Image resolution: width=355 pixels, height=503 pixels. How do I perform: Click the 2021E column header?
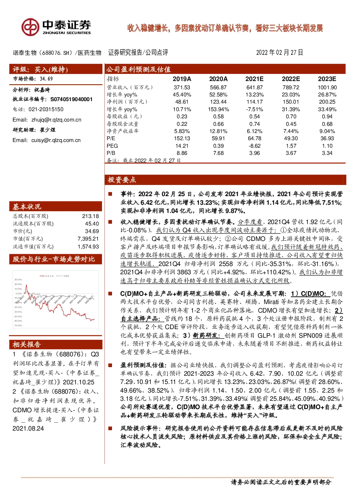click(x=254, y=79)
